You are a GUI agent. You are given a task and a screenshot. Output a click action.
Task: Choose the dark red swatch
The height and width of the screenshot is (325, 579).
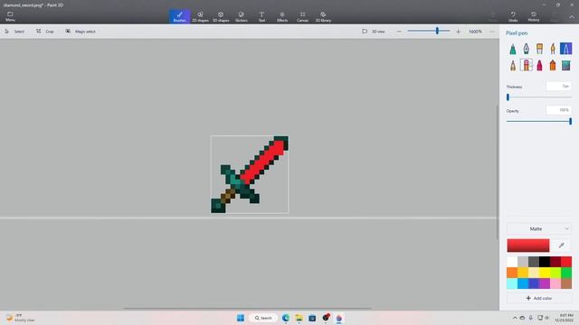coord(555,262)
